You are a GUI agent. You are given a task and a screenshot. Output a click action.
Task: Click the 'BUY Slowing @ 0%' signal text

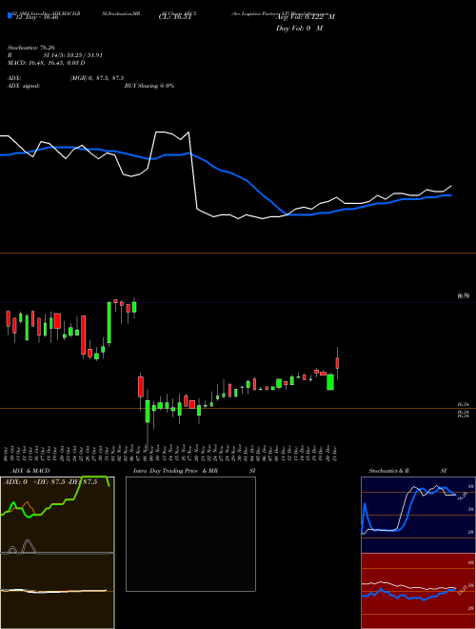coord(149,86)
